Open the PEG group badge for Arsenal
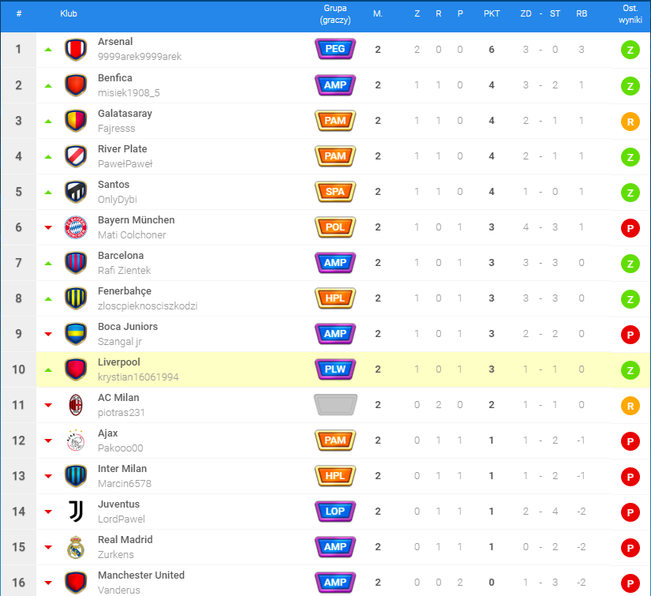The height and width of the screenshot is (596, 651). click(x=335, y=50)
